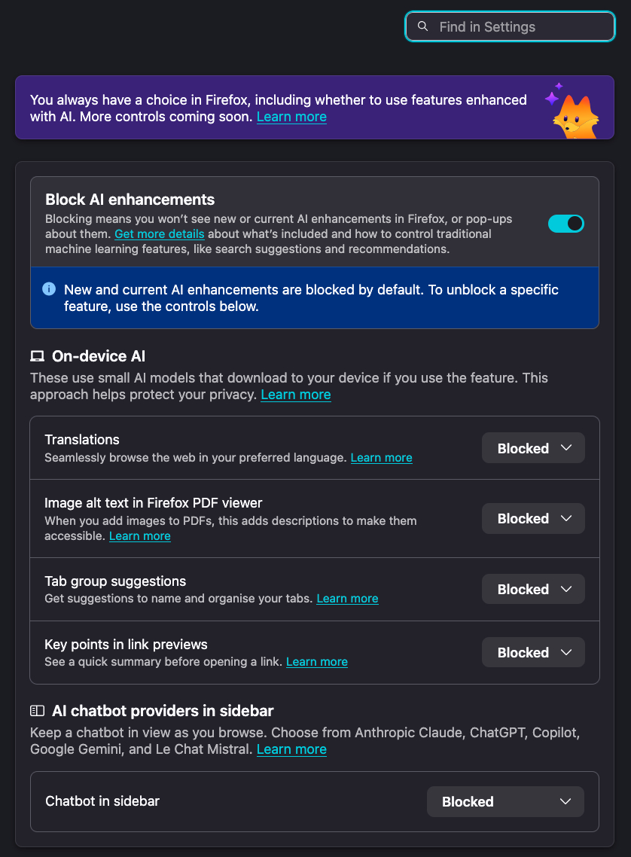Screen dimensions: 631x857
Task: Click the sidebar icon beside AI chatbot providers
Action: [37, 710]
